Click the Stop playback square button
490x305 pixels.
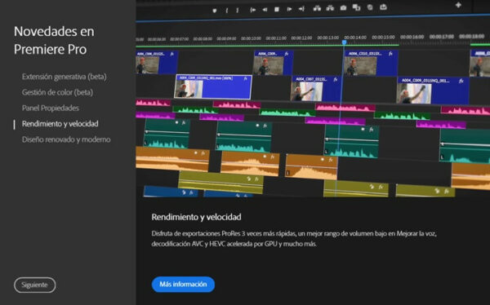(x=277, y=9)
